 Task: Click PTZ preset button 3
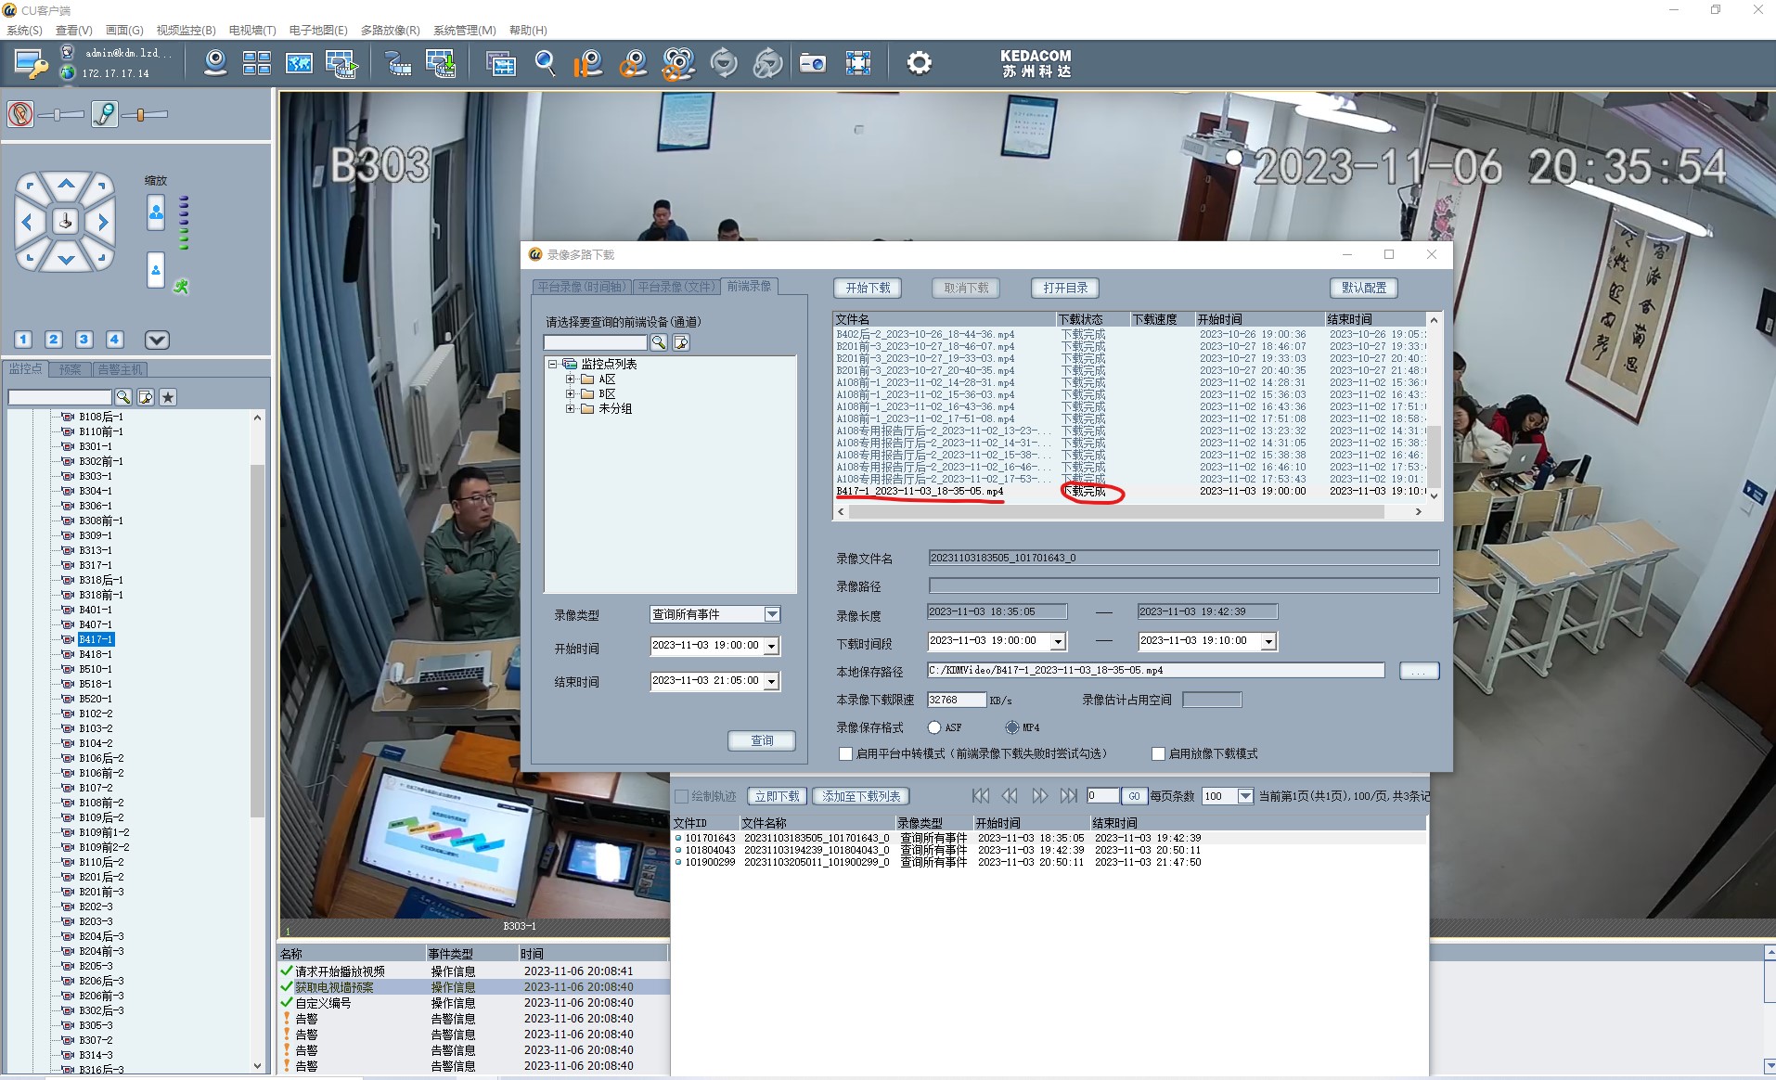point(84,340)
